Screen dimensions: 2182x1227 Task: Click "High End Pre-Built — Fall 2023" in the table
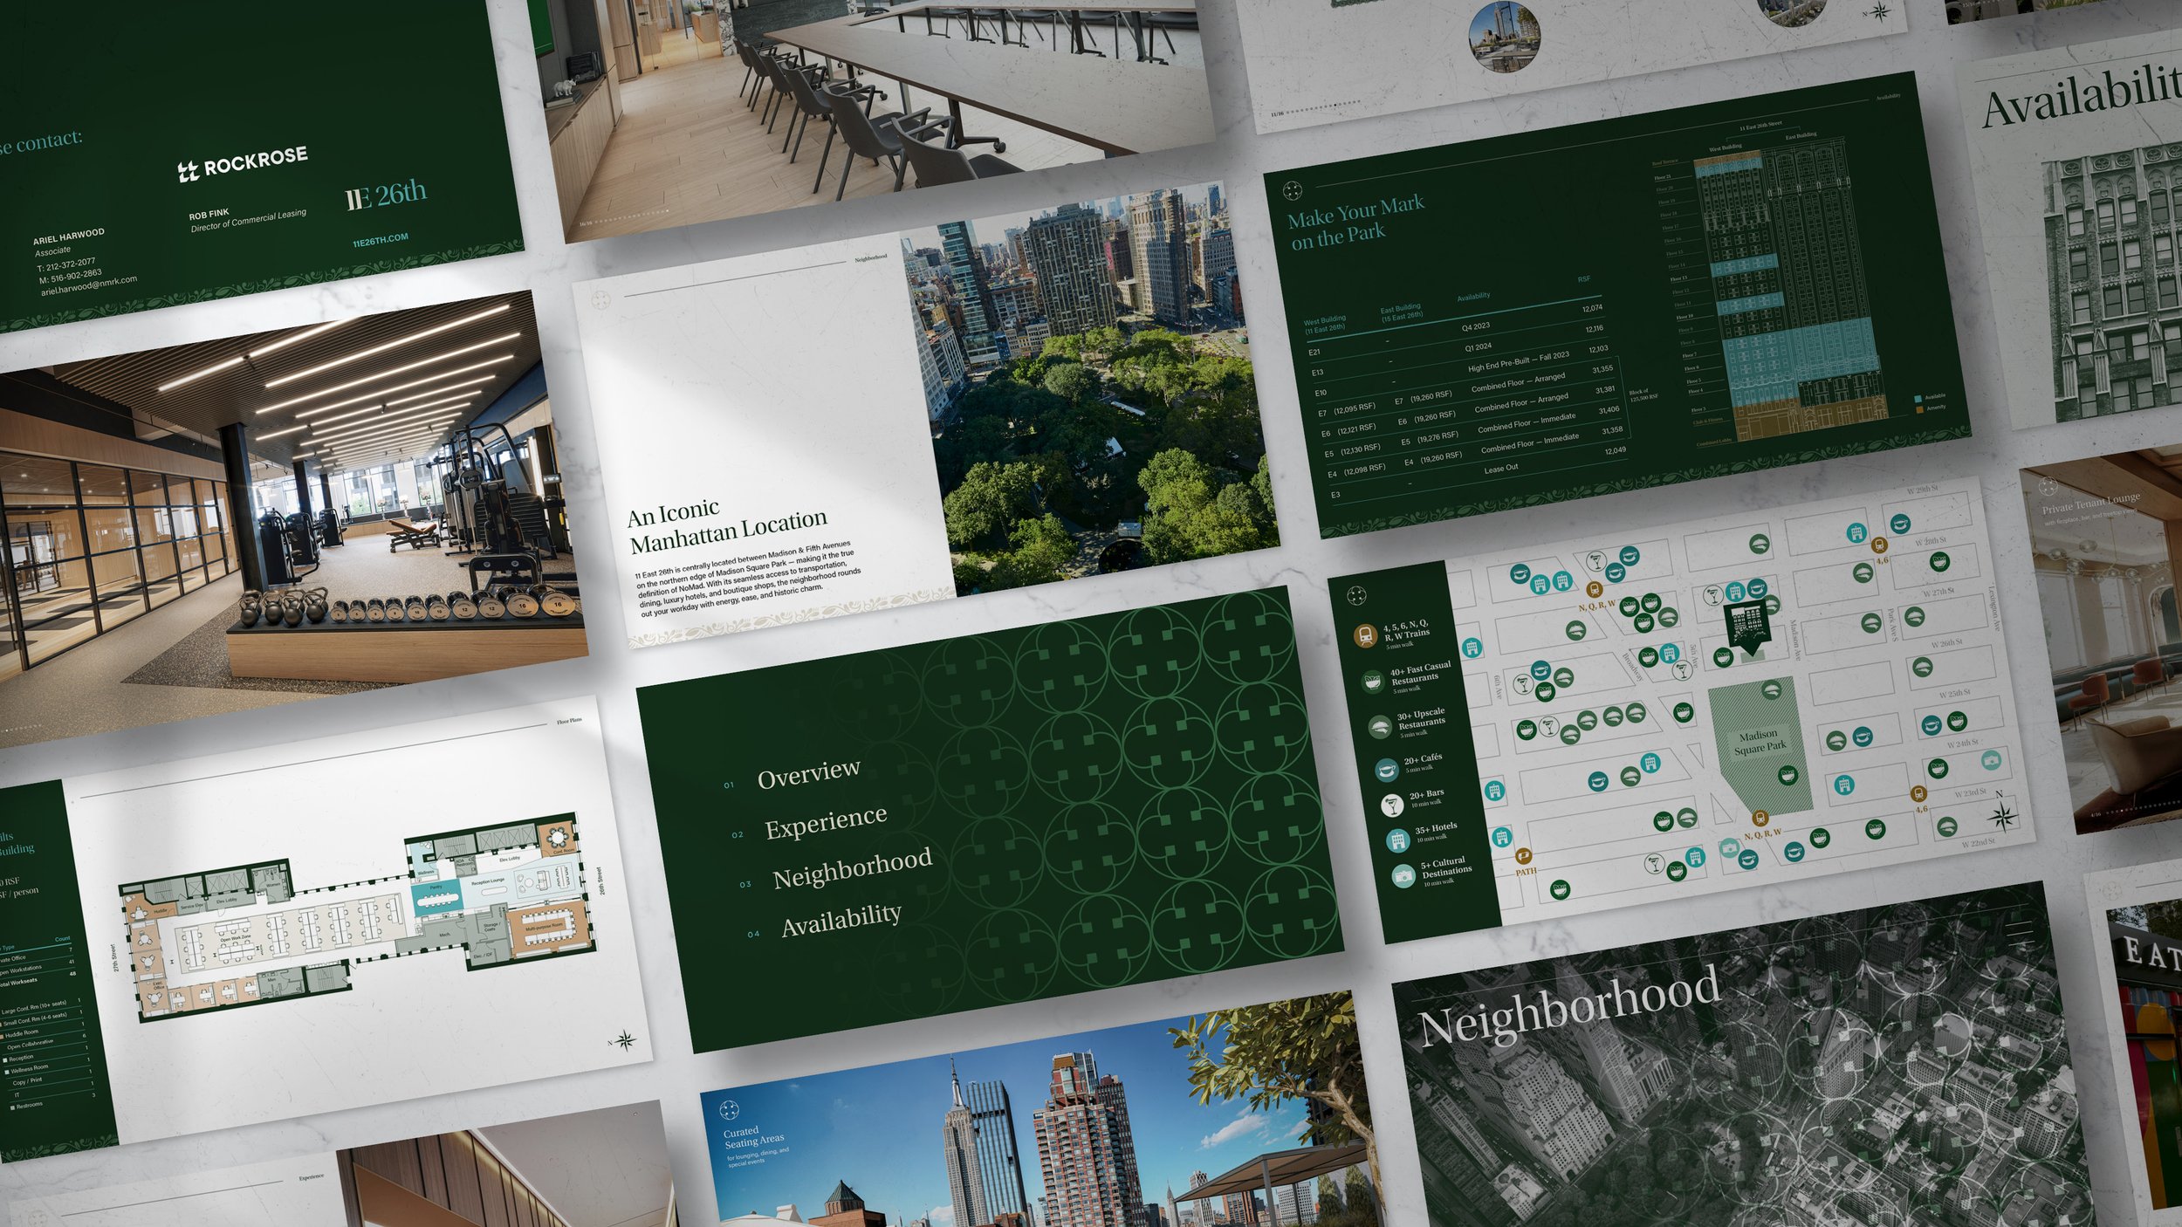(x=1518, y=362)
